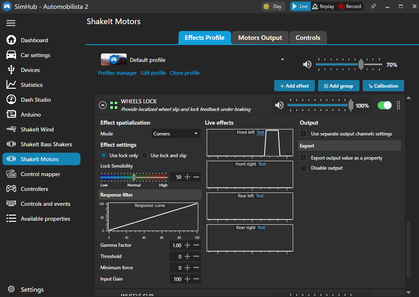
Task: Click the SimHub logo in title bar
Action: (7, 6)
